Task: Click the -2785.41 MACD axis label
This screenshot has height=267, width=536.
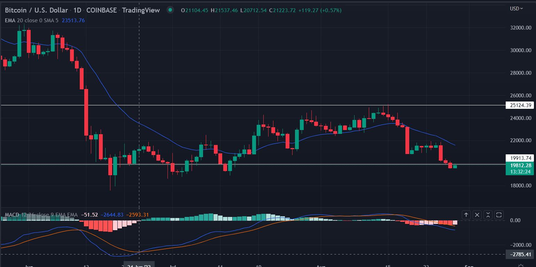Action: [x=519, y=254]
